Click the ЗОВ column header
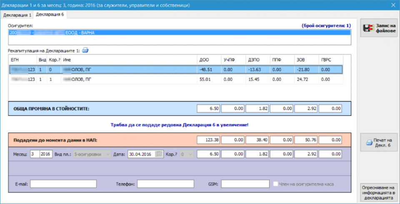400x204 pixels. pyautogui.click(x=307, y=60)
